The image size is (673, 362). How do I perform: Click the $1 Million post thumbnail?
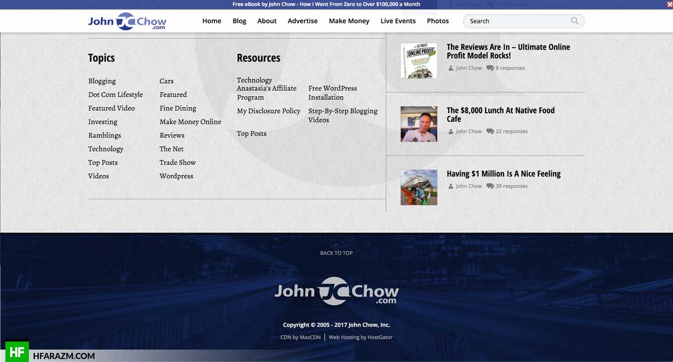pos(419,187)
